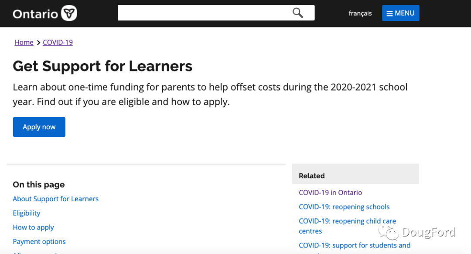
Task: Click the Get Support for Learners heading
Action: (102, 66)
